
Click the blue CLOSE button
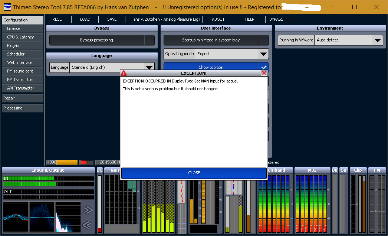click(194, 173)
